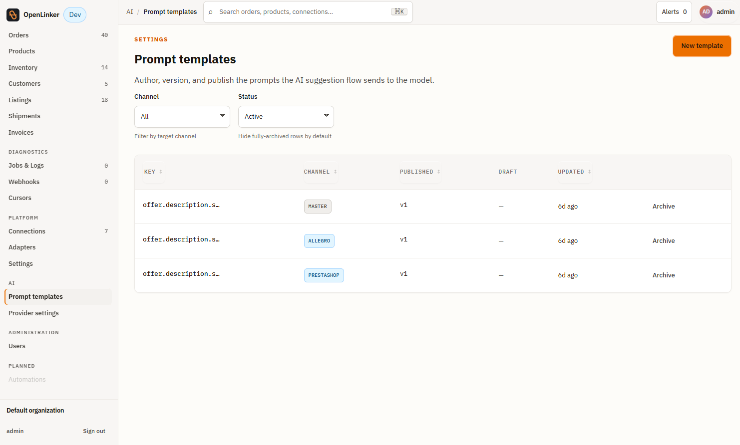
Task: Open Cursors in the sidebar
Action: (x=58, y=198)
